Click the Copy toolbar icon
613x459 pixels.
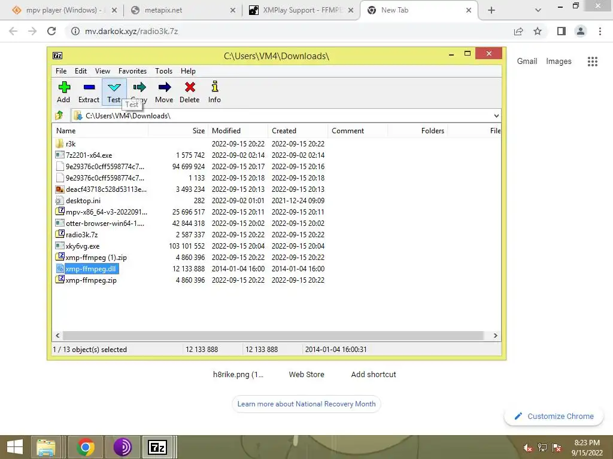click(139, 87)
